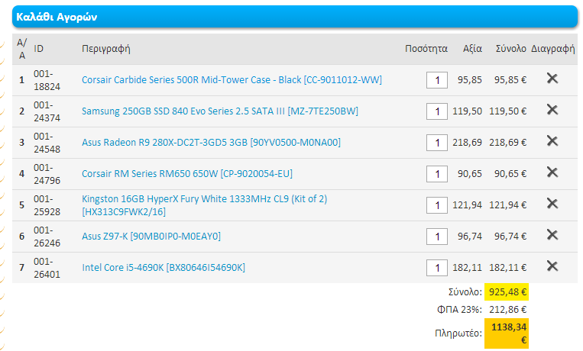Open Samsung 250GB SSD 840 Evo link

[220, 111]
